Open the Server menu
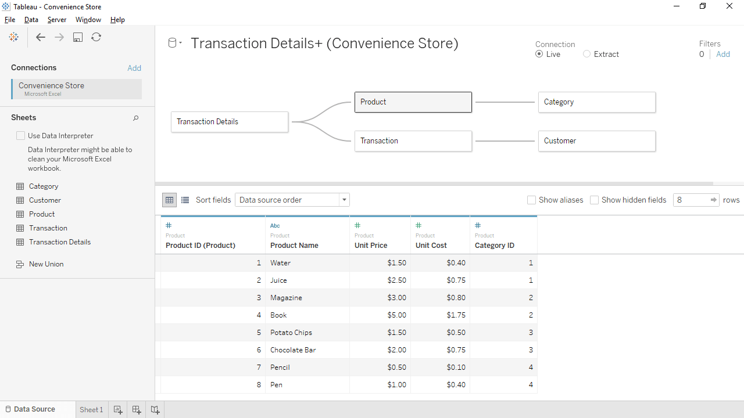744x418 pixels. pos(57,20)
